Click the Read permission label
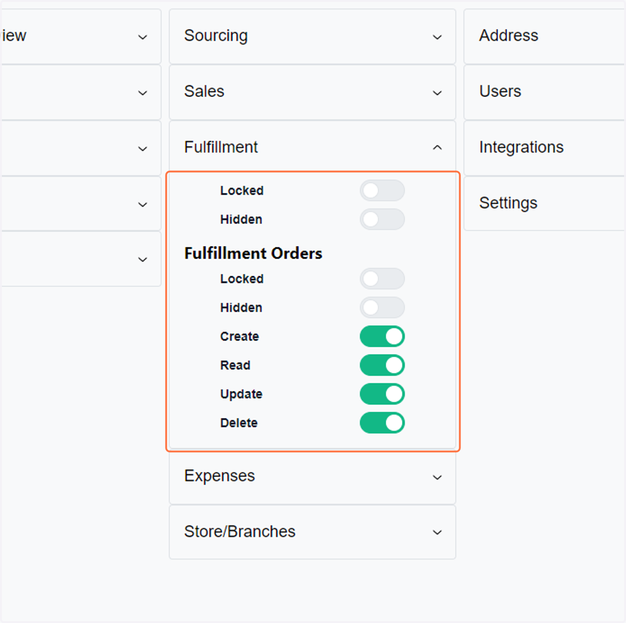 click(235, 365)
